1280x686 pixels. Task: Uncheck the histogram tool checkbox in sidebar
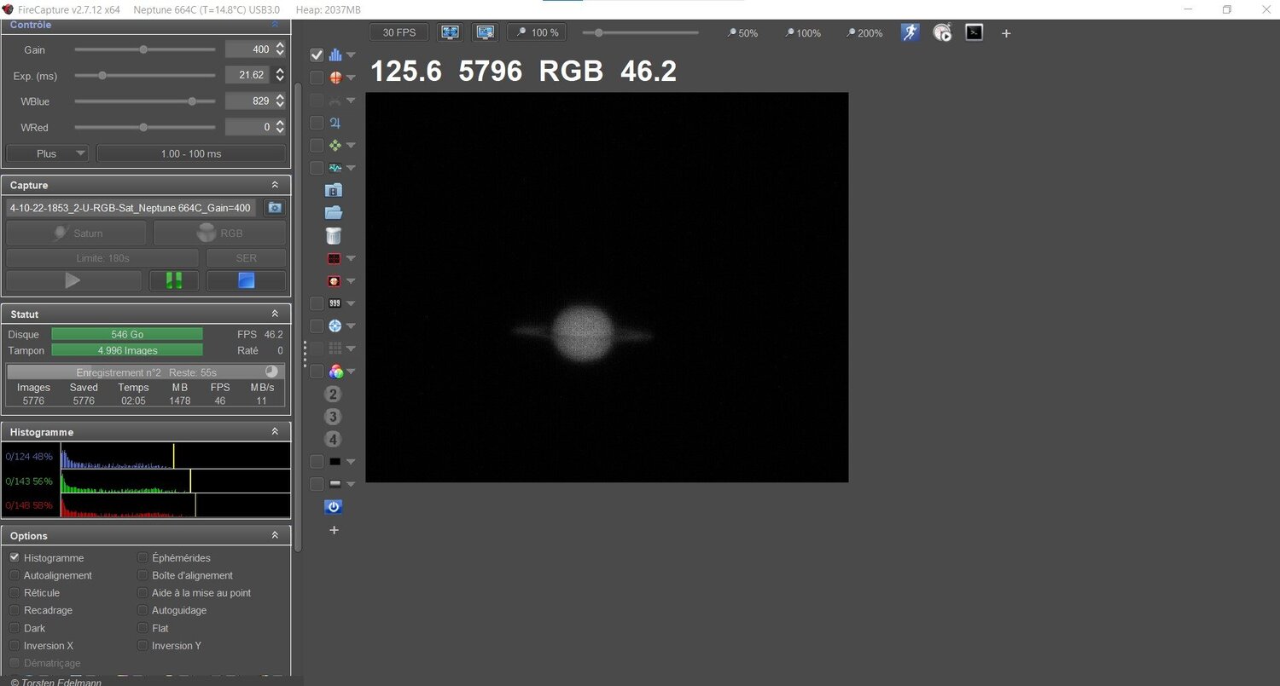(x=317, y=55)
